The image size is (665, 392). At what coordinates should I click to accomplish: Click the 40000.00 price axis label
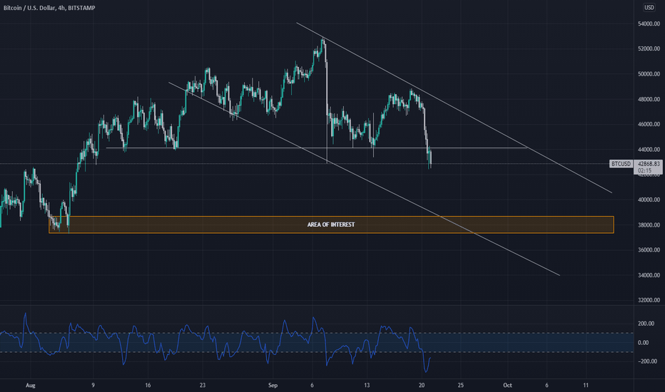[x=649, y=200]
